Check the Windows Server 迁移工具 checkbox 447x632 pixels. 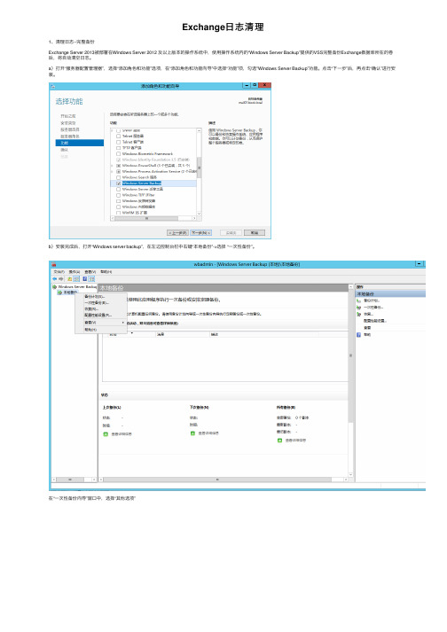click(118, 189)
